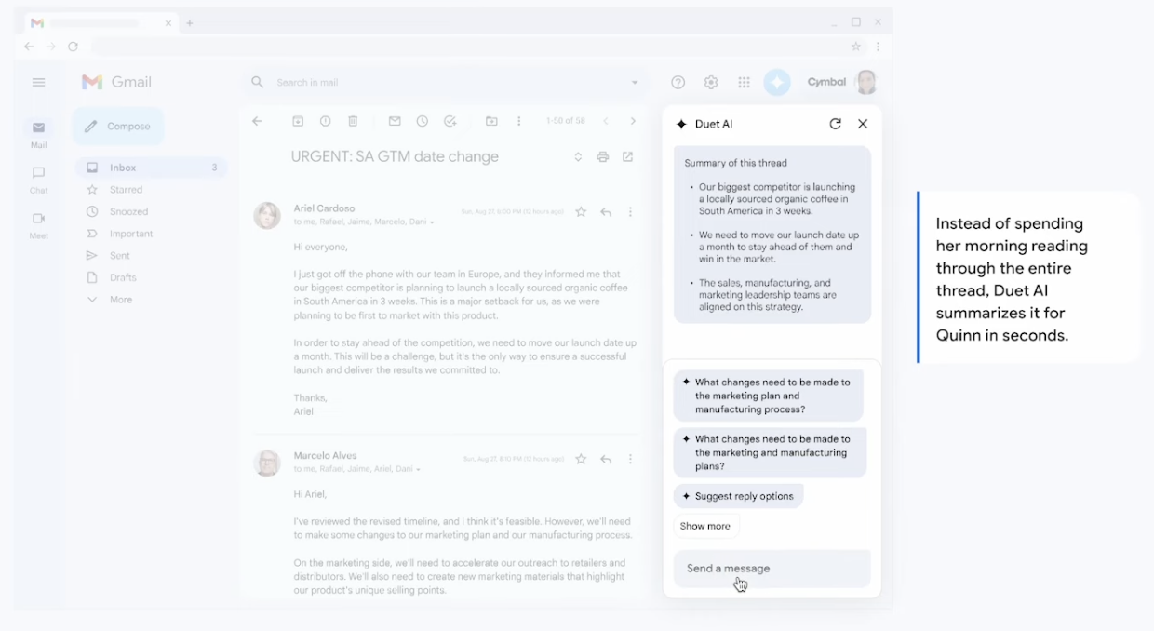Select suggestion about marketing and manufacturing plans

click(x=770, y=452)
